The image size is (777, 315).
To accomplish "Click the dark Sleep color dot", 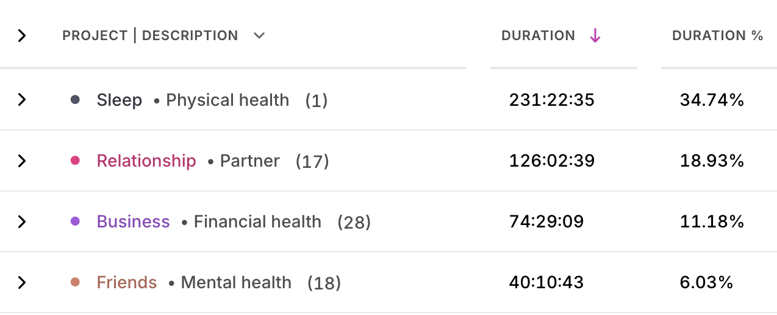I will pos(75,100).
